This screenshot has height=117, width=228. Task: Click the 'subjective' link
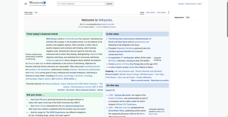[x=94, y=54]
